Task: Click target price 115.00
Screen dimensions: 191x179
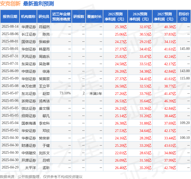Action: [x=185, y=79]
